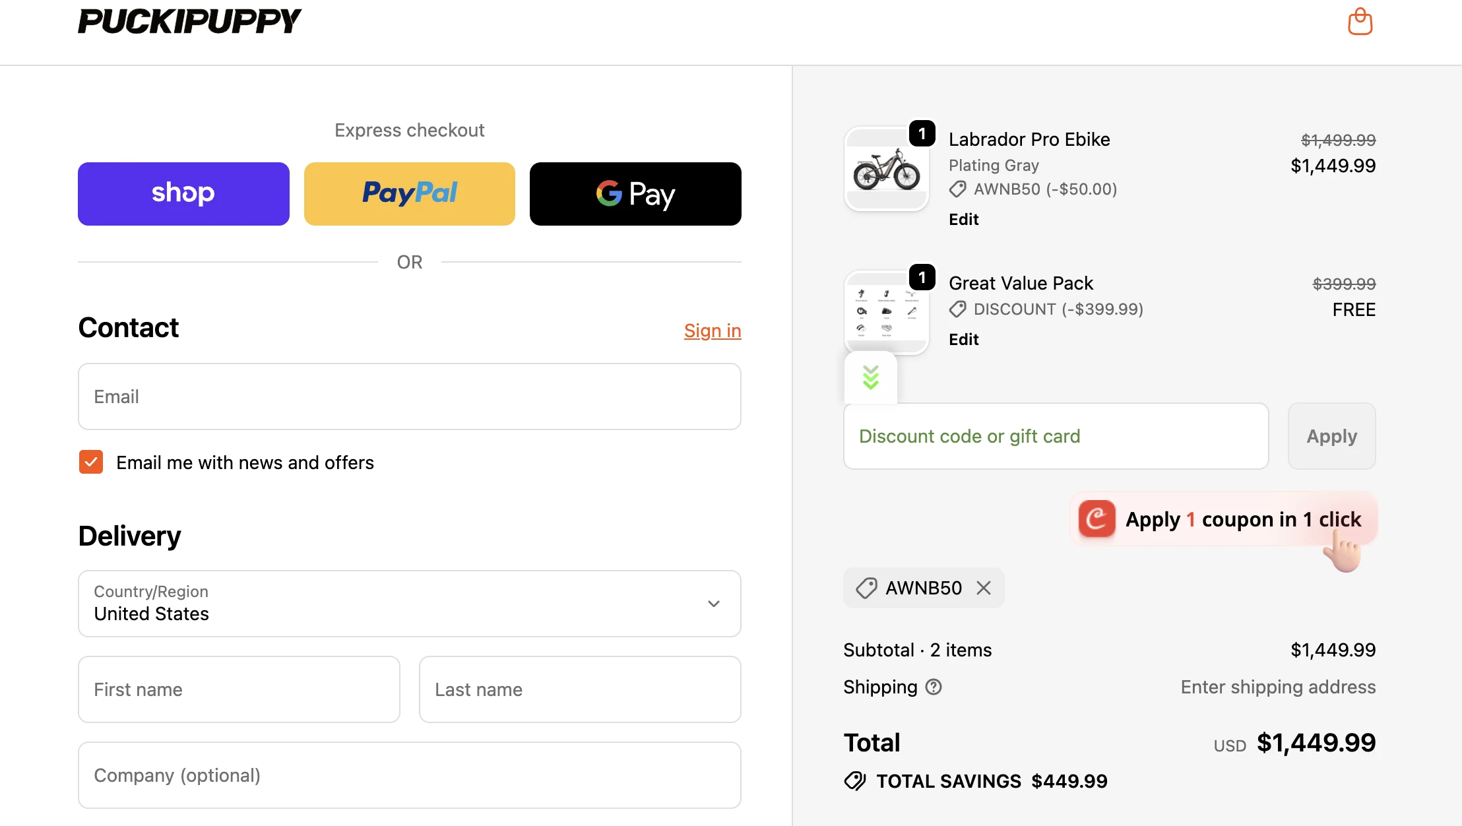Click the Apply discount button
The image size is (1462, 826).
pos(1332,436)
